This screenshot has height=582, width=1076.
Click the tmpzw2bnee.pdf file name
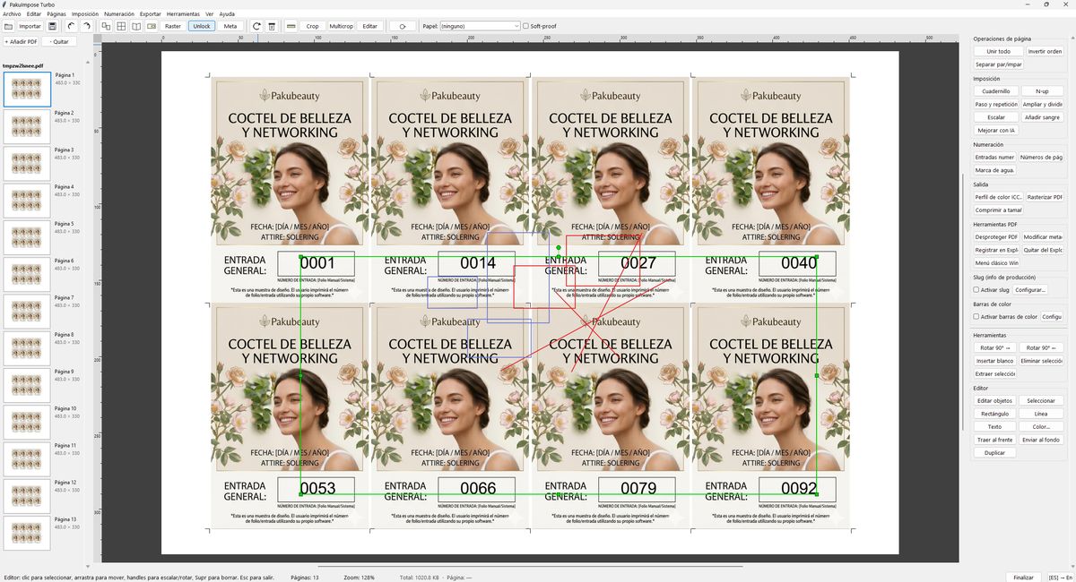(x=22, y=65)
